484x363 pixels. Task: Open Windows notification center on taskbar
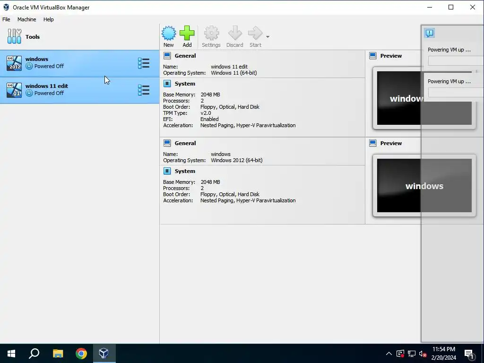pos(469,354)
